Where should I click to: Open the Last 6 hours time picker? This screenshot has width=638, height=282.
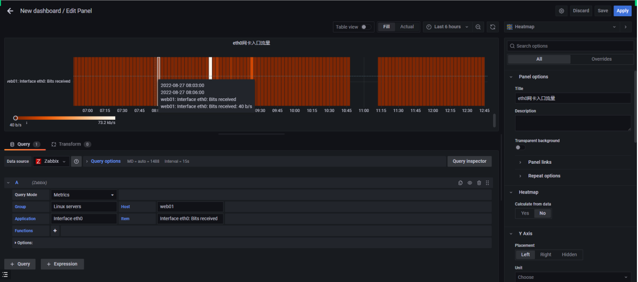coord(446,27)
